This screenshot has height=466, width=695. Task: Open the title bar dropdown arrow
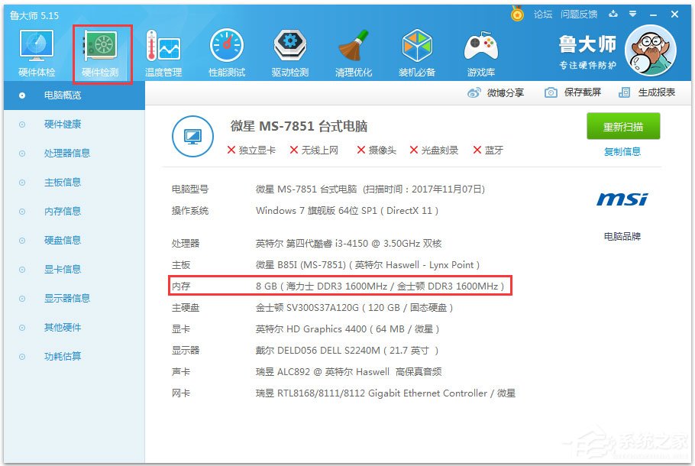coord(634,14)
